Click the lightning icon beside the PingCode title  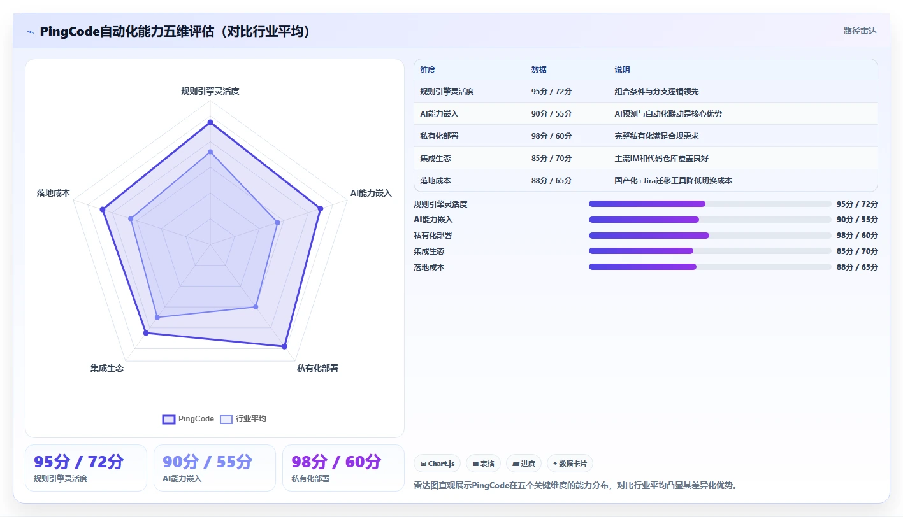pos(30,32)
